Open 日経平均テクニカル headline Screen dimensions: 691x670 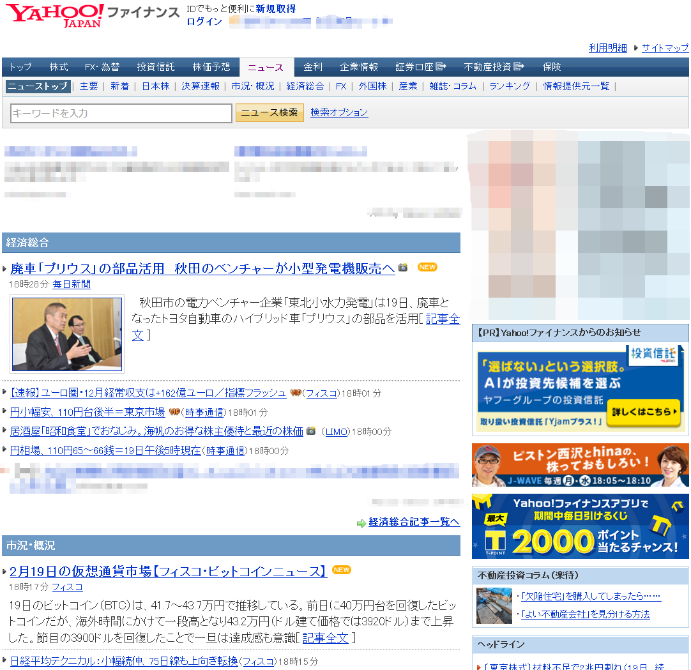pyautogui.click(x=124, y=661)
